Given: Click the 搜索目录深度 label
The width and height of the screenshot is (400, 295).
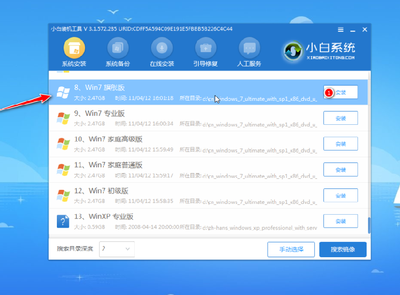Looking at the screenshot, I should (75, 249).
